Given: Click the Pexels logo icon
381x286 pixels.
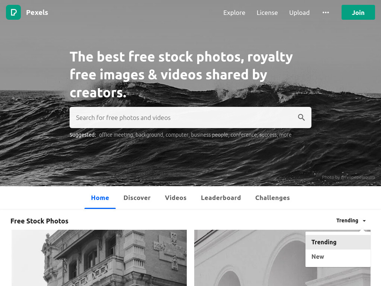Looking at the screenshot, I should 13,12.
